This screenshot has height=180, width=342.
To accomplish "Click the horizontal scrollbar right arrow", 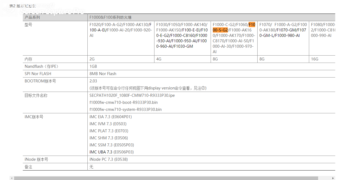I will (x=333, y=178).
